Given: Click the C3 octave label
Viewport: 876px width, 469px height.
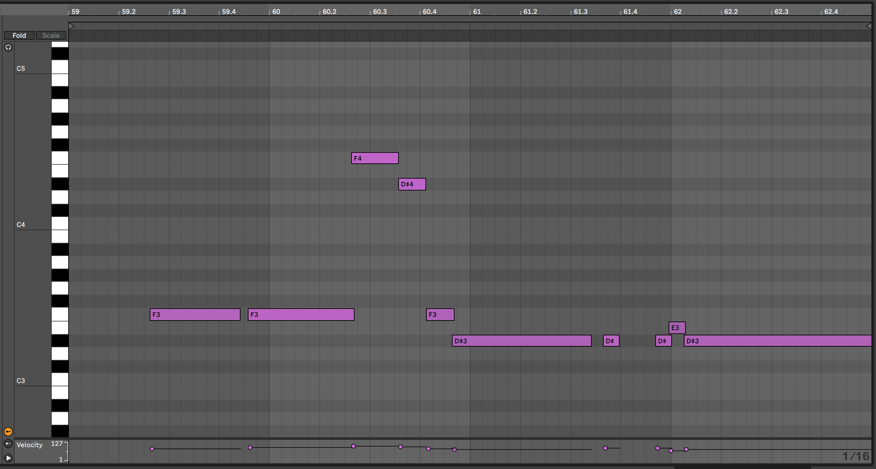Looking at the screenshot, I should [x=21, y=381].
